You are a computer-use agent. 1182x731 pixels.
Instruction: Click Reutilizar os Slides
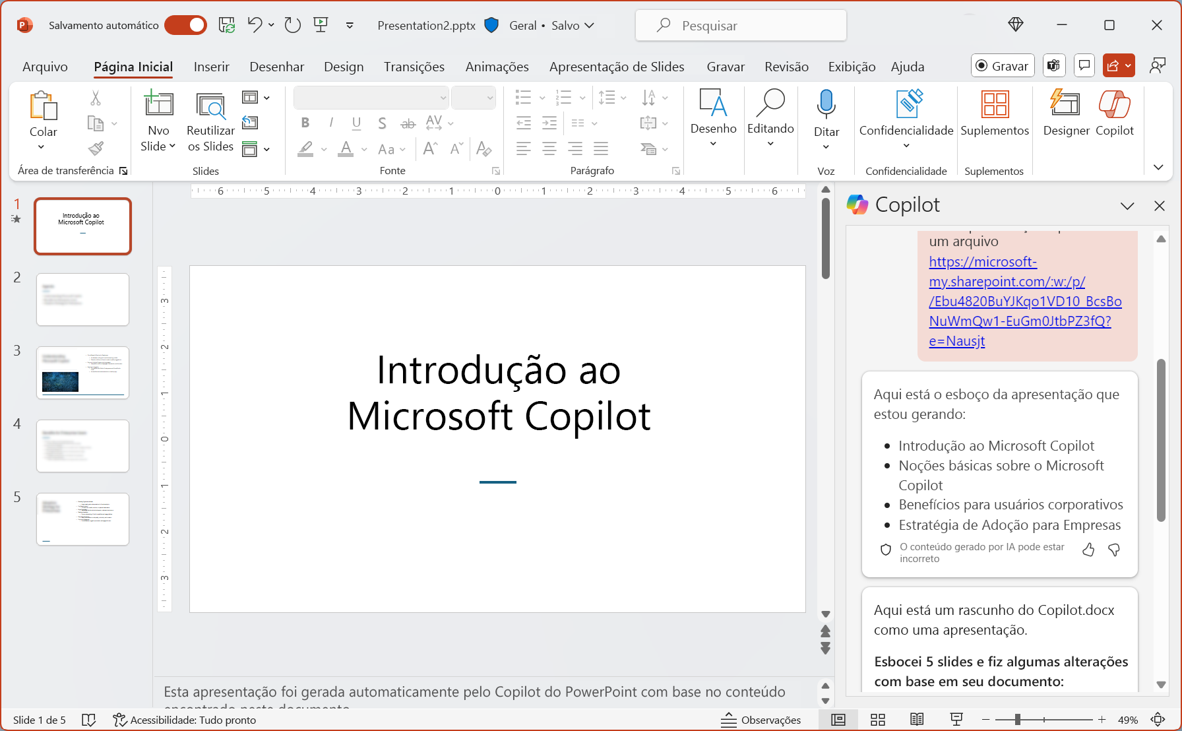click(x=210, y=121)
